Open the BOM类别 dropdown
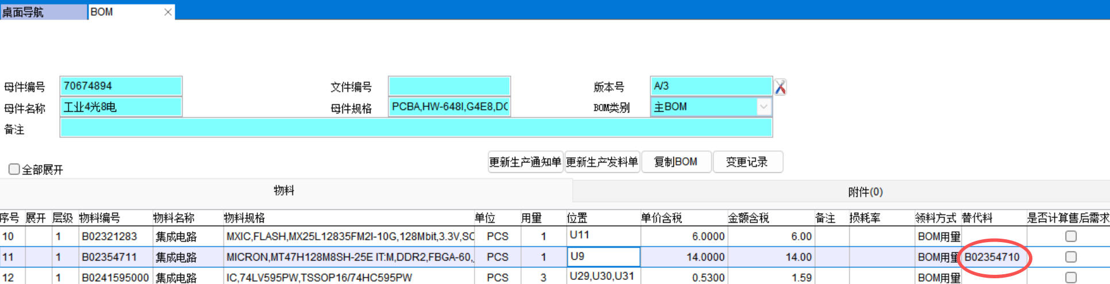The height and width of the screenshot is (284, 1110). point(763,107)
